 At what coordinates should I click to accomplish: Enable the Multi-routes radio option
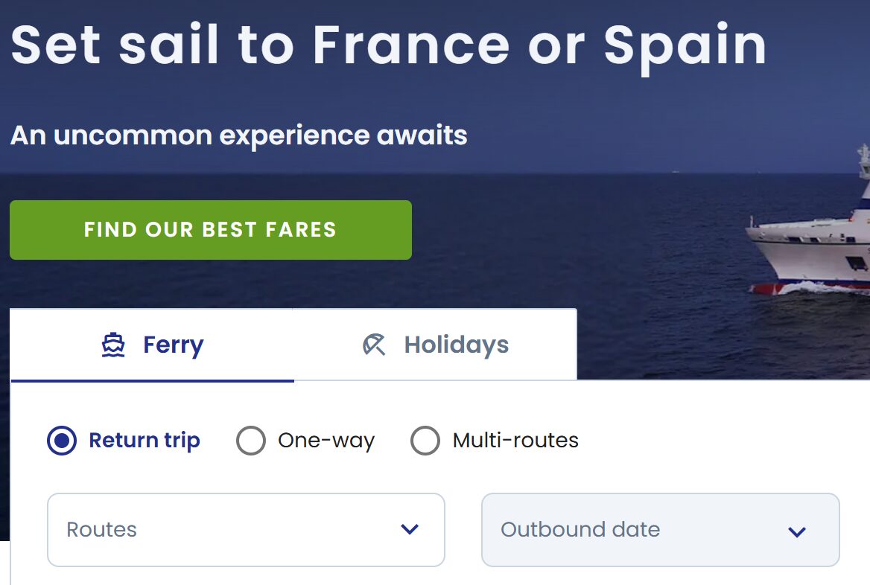pos(425,441)
